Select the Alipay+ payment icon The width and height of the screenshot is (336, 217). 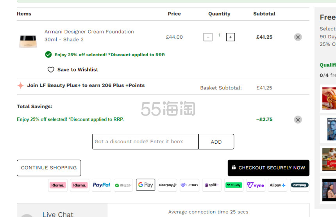(277, 185)
